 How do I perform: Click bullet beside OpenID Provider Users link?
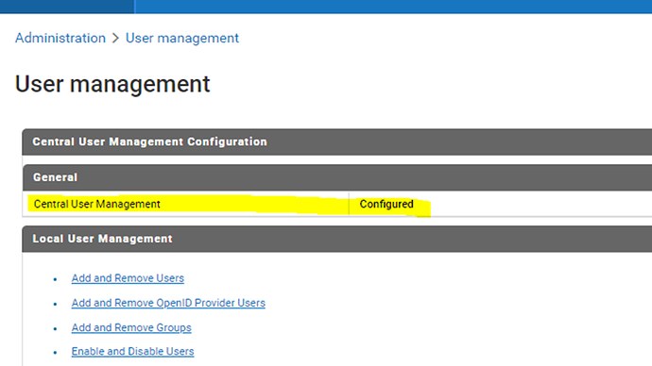[56, 304]
